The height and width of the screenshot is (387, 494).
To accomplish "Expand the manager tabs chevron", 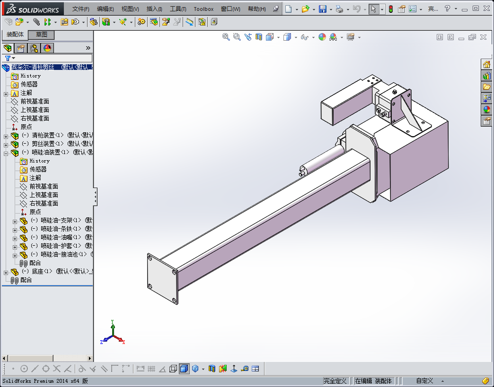I will pyautogui.click(x=88, y=48).
